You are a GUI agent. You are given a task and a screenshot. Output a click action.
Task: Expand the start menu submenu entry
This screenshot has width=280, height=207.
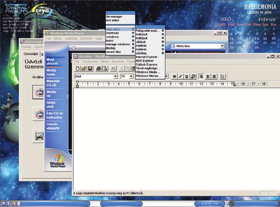[x=120, y=29]
